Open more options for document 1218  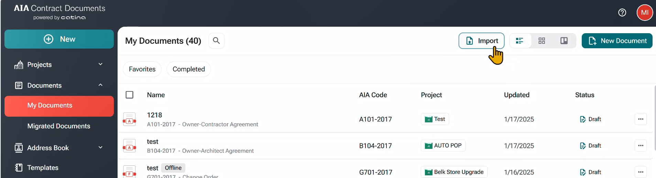point(641,119)
